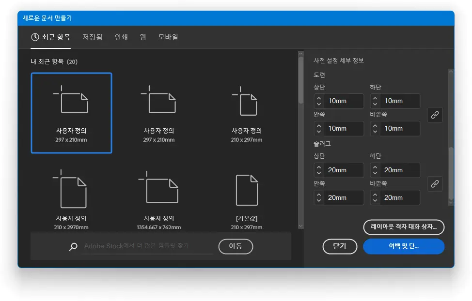Click the clock icon beside 최근 항목

34,37
